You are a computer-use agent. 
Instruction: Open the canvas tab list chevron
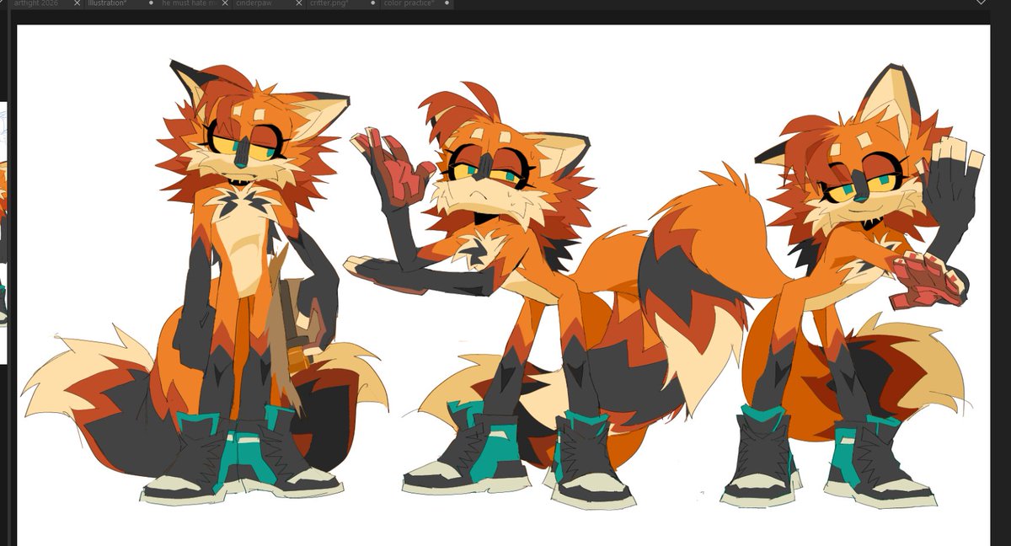pyautogui.click(x=981, y=3)
